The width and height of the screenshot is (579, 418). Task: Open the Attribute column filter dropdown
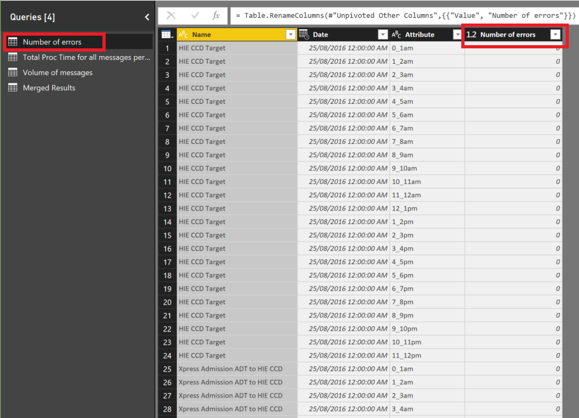457,35
